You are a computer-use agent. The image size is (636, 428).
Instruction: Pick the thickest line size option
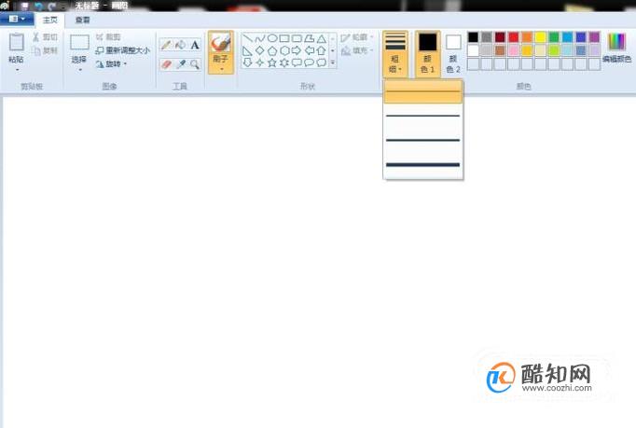point(423,165)
